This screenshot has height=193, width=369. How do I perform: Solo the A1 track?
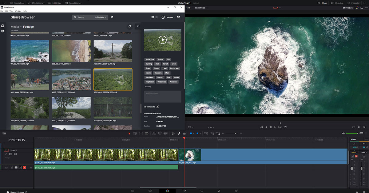tap(20, 168)
